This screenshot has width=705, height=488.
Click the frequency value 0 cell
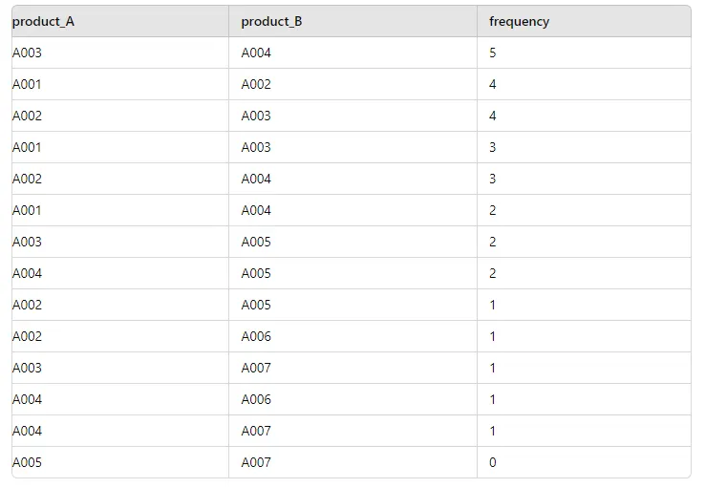pyautogui.click(x=493, y=462)
